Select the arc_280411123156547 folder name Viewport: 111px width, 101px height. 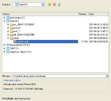[24, 24]
